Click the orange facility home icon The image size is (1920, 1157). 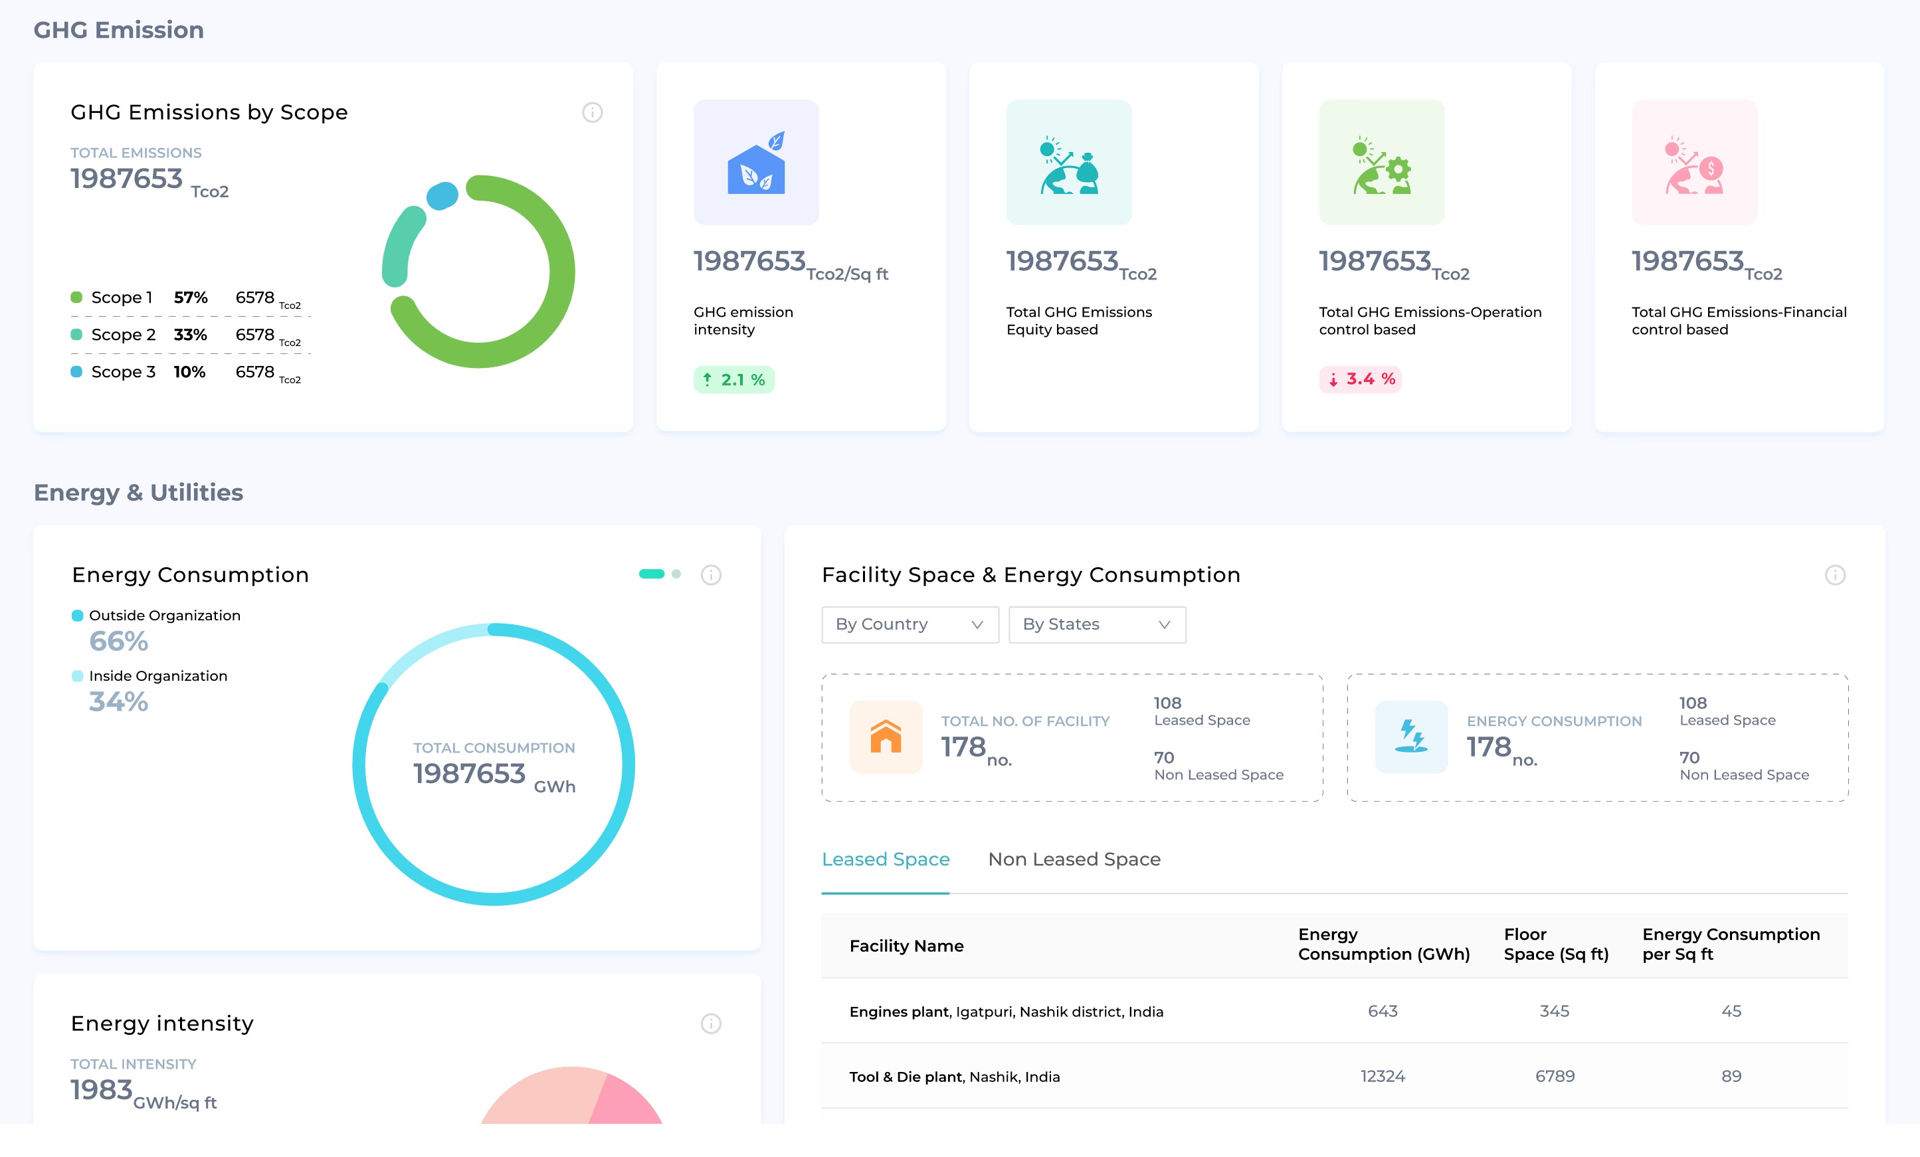tap(885, 737)
